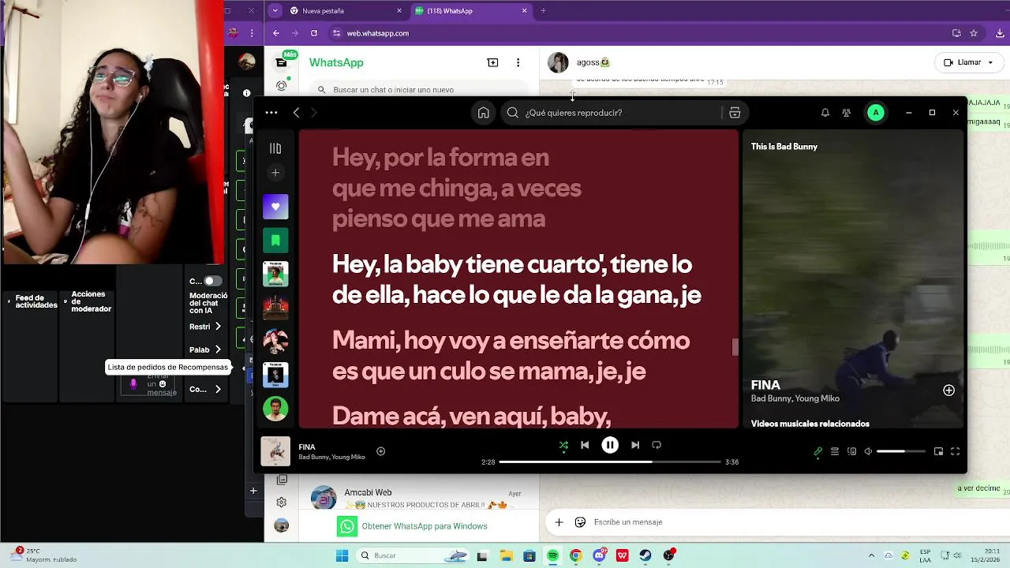Viewport: 1010px width, 568px height.
Task: Expand the Palab row chevron
Action: (218, 349)
